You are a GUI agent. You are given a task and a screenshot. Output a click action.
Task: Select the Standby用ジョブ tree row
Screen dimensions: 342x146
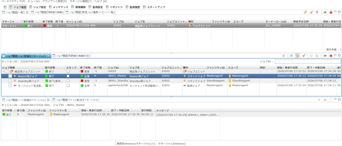[x=171, y=81]
